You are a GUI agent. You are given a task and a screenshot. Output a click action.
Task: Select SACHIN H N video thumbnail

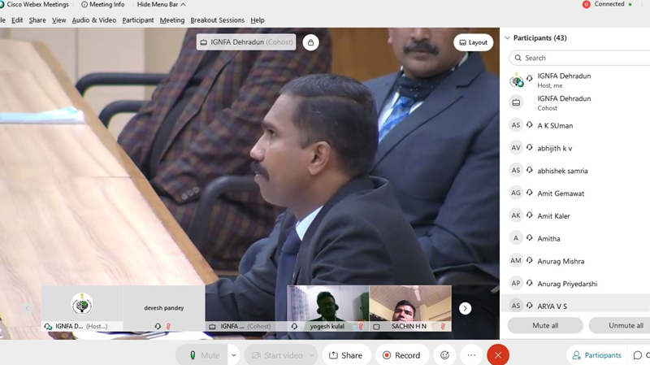click(410, 307)
